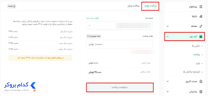Click the info icon in راهنما button
This screenshot has width=208, height=96.
pyautogui.click(x=14, y=6)
